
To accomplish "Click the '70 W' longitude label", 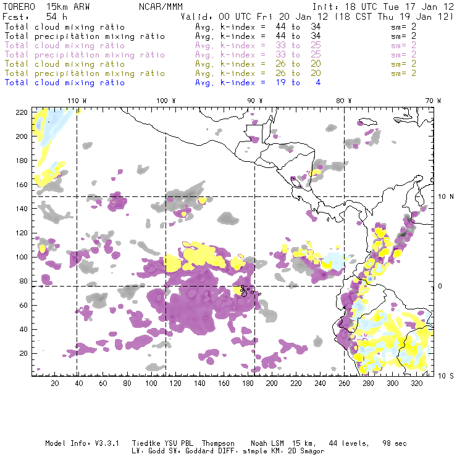I will pyautogui.click(x=433, y=101).
